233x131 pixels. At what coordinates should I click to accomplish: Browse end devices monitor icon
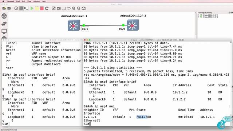[4, 31]
